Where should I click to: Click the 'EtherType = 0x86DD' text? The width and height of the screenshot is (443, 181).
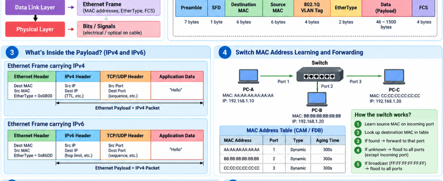pyautogui.click(x=33, y=156)
